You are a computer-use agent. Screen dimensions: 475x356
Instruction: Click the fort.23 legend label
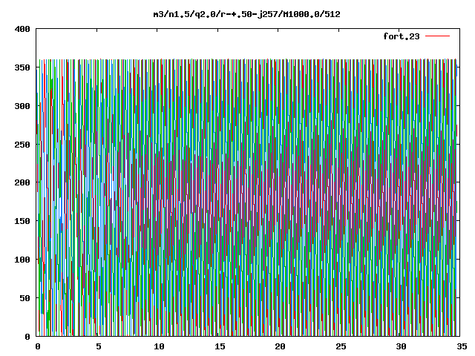coord(401,36)
